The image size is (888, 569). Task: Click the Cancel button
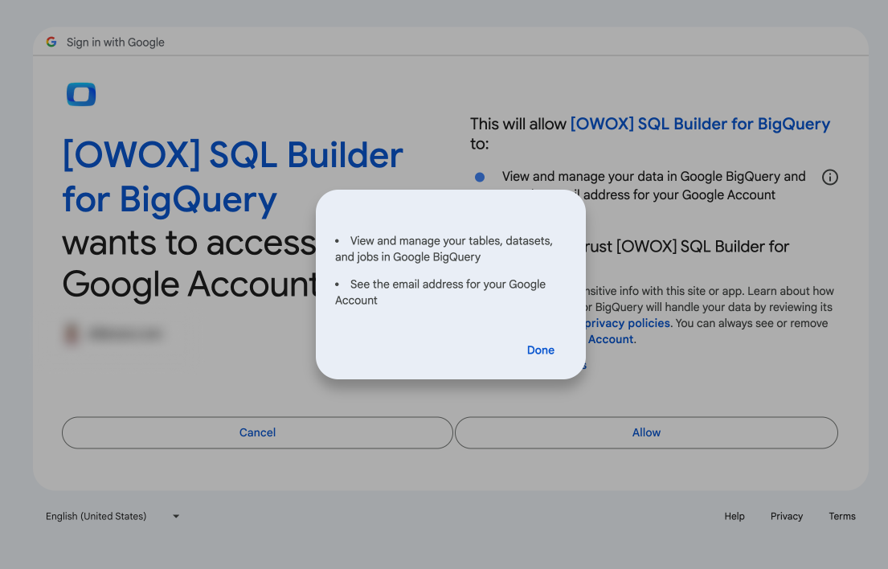click(x=257, y=432)
